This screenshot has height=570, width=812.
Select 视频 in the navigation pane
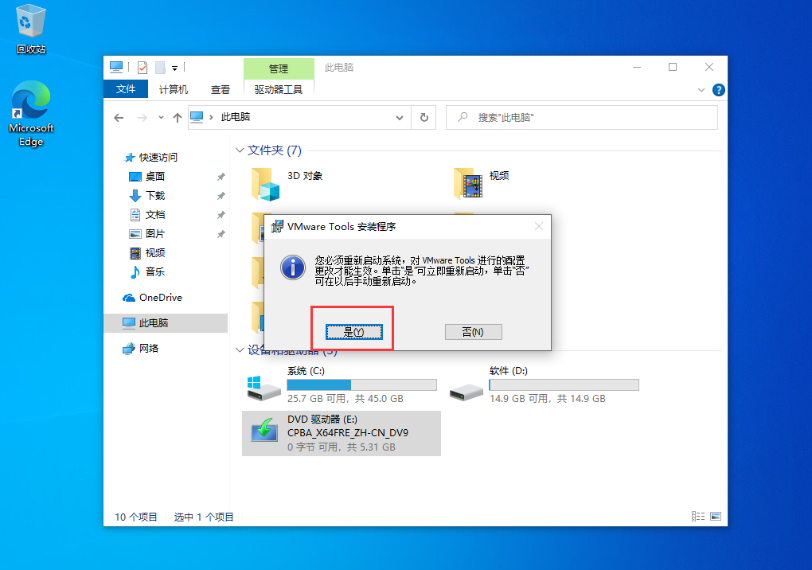[155, 252]
